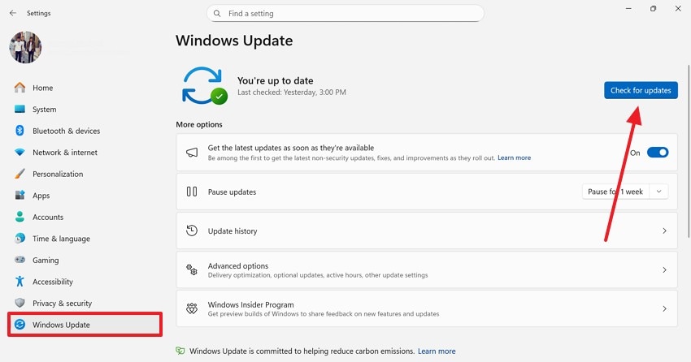Open Windows Insider Program chevron
Screen dimensions: 691x362
click(x=664, y=309)
